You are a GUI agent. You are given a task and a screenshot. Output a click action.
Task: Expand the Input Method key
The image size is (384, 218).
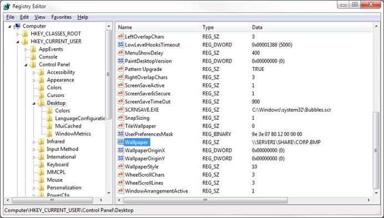point(34,149)
